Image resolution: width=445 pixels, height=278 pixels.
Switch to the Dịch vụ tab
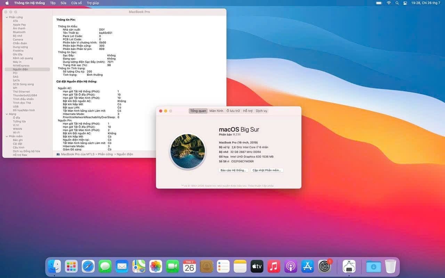pyautogui.click(x=261, y=111)
